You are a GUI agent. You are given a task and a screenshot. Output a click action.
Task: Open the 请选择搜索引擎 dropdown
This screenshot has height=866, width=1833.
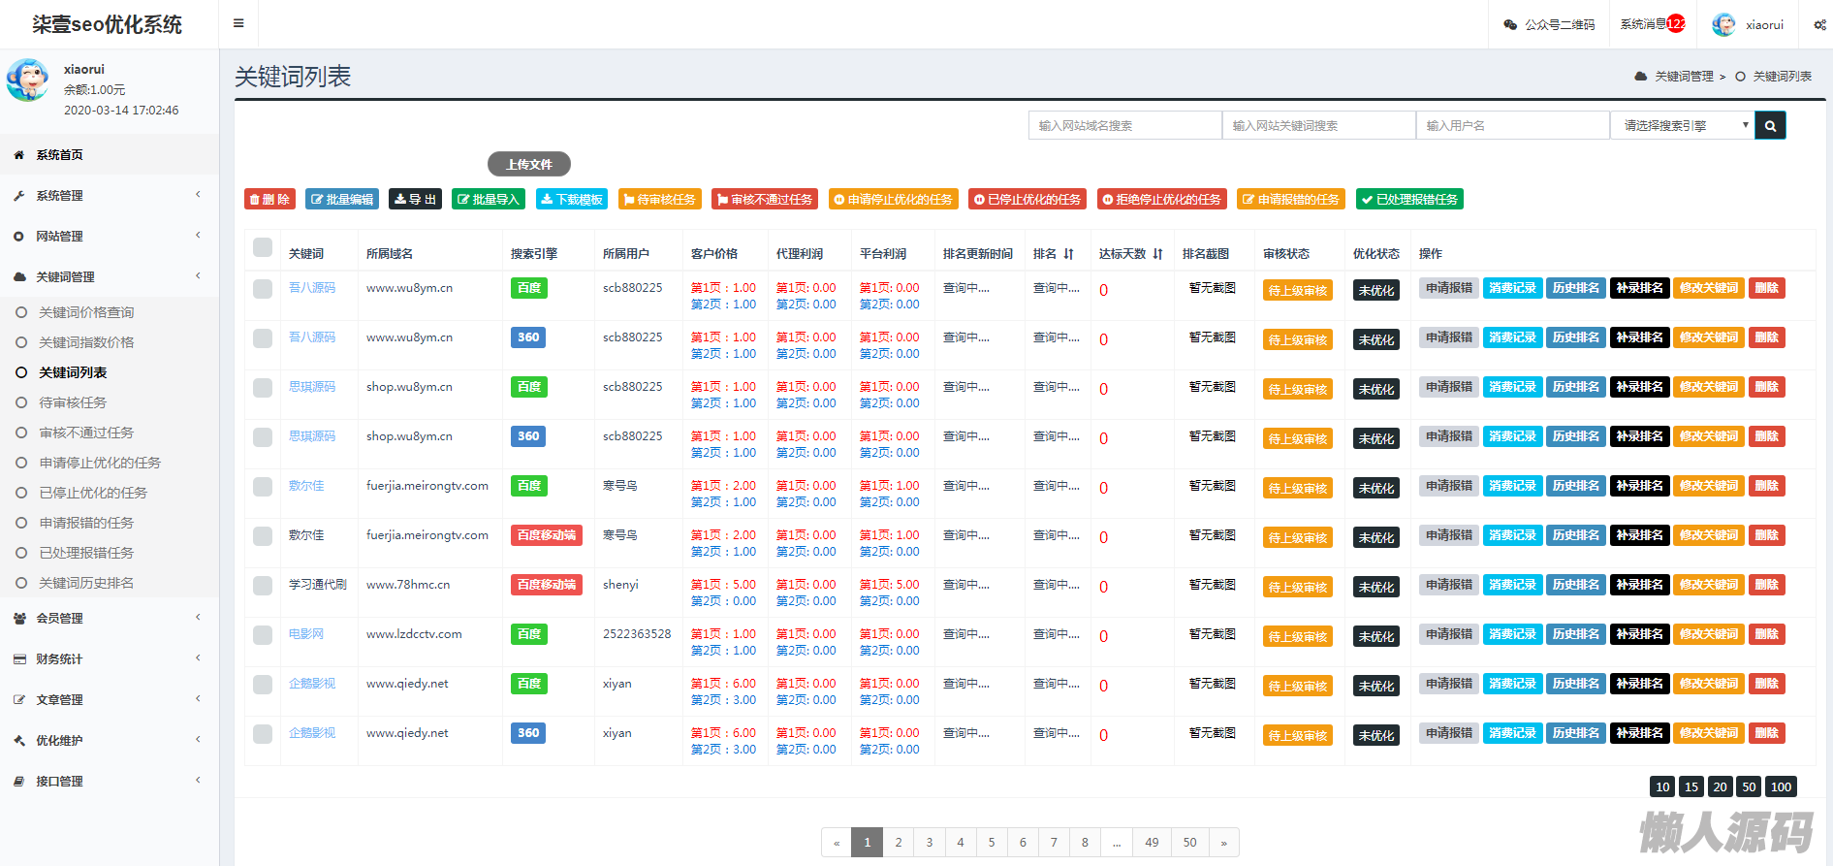click(x=1683, y=125)
